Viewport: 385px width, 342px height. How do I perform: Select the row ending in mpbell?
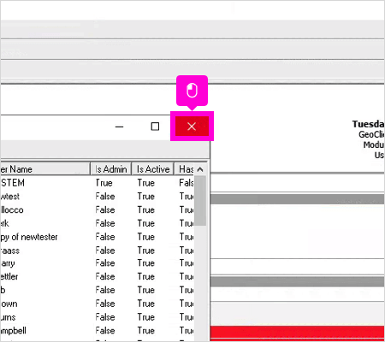[97, 331]
